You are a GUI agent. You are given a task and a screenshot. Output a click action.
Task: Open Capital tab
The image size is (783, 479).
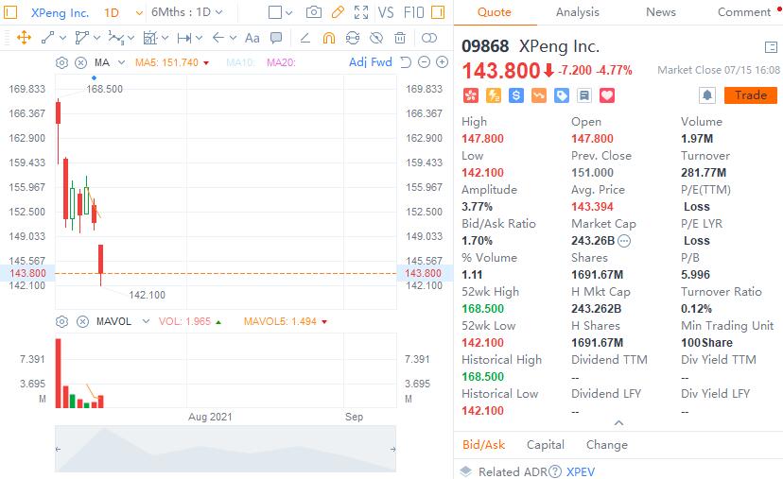pos(546,445)
